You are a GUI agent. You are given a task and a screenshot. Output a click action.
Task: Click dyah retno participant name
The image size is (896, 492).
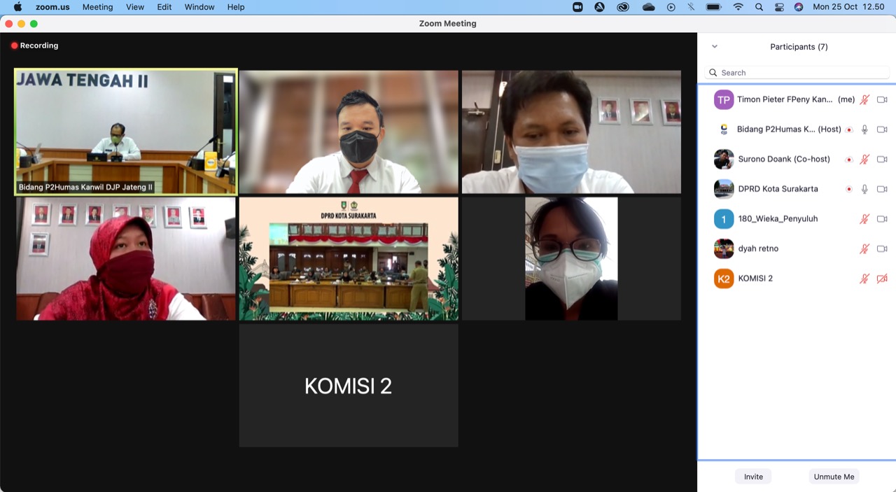(758, 248)
